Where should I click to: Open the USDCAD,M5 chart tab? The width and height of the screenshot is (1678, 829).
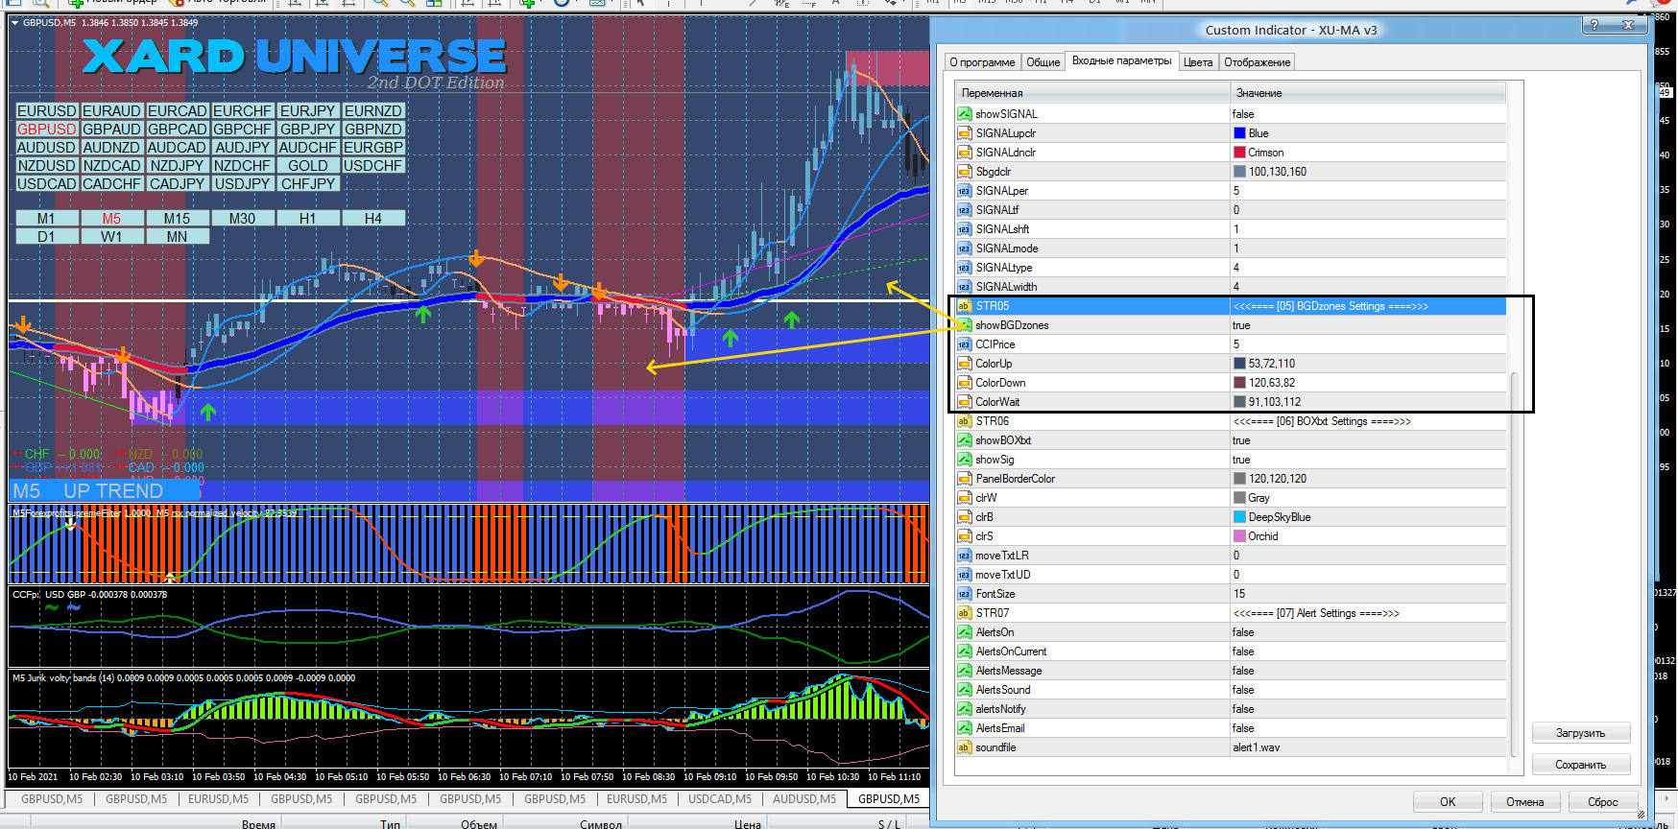pyautogui.click(x=719, y=799)
